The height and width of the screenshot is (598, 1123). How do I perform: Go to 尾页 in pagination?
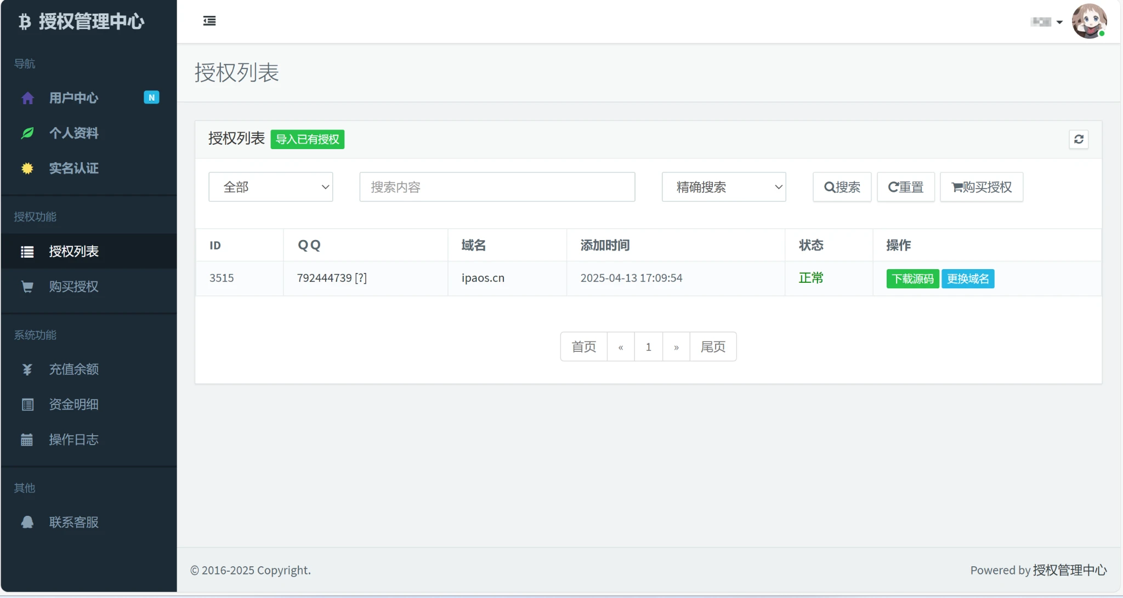(713, 347)
